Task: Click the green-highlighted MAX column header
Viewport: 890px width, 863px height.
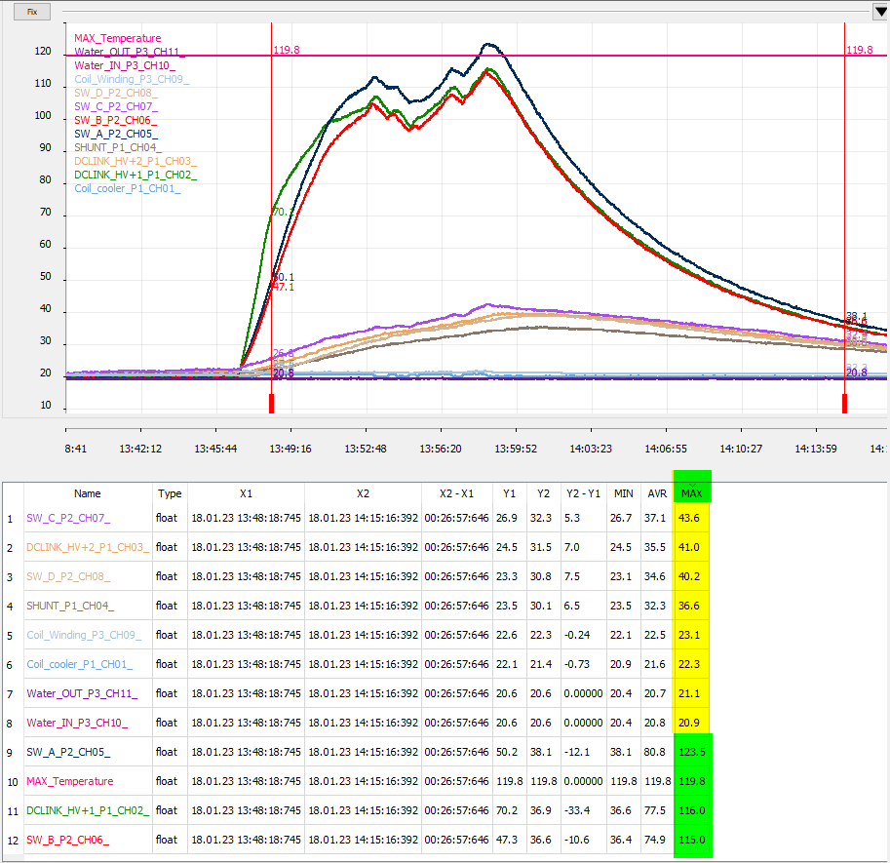Action: coord(692,493)
